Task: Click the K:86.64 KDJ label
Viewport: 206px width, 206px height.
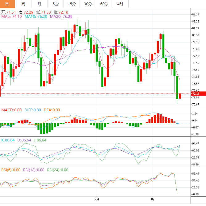Action: point(8,140)
